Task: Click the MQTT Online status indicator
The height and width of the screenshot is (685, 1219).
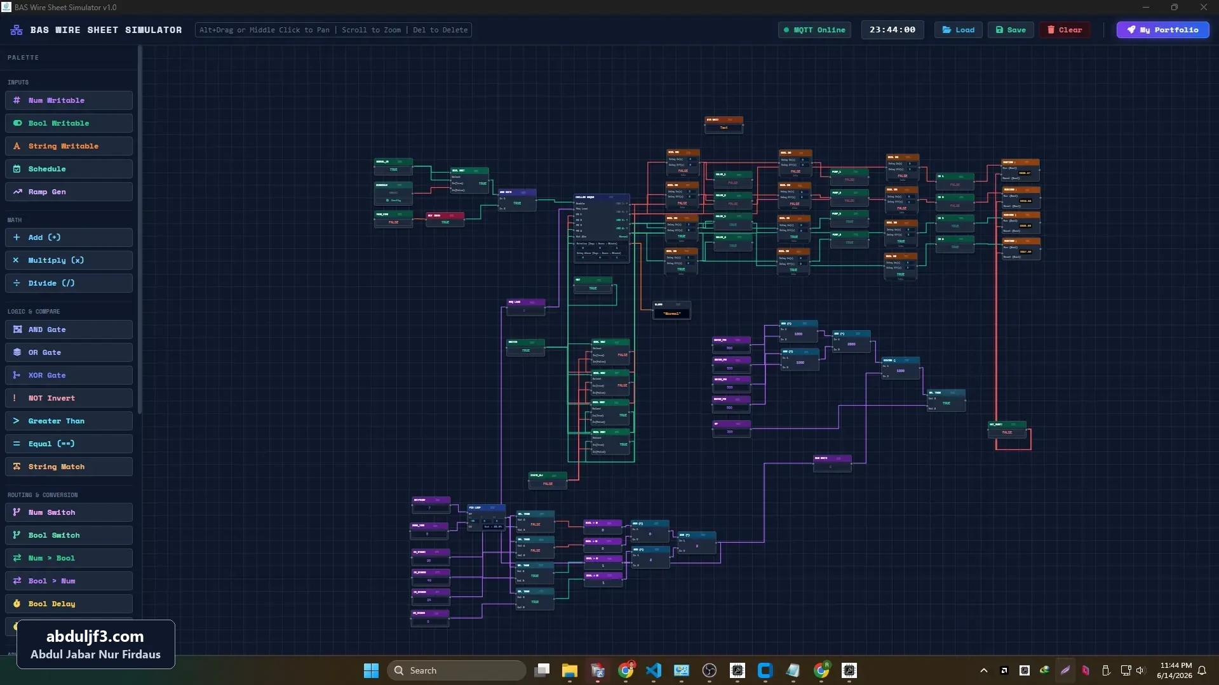Action: [x=814, y=30]
